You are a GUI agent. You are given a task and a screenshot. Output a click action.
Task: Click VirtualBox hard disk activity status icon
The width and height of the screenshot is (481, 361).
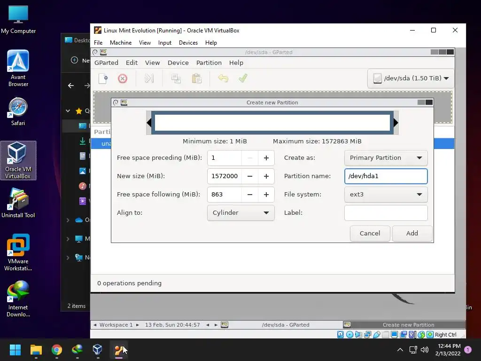click(340, 335)
